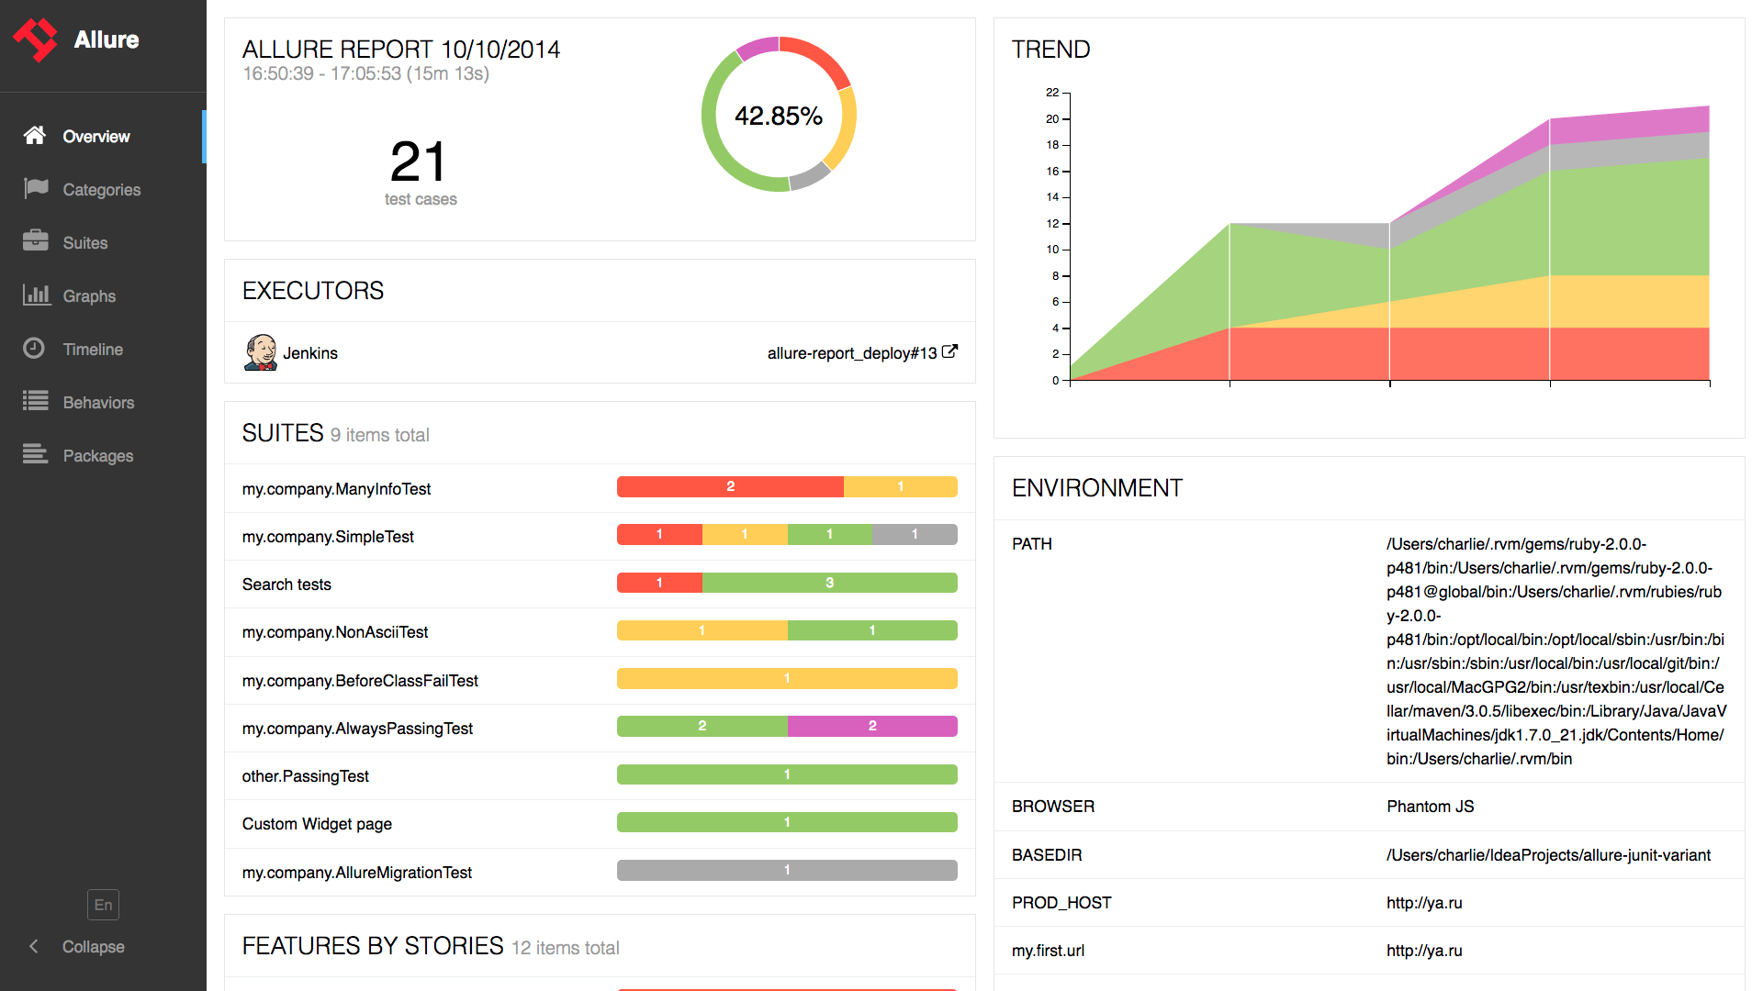Click the Overview sidebar icon
Viewport: 1763px width, 991px height.
click(35, 136)
